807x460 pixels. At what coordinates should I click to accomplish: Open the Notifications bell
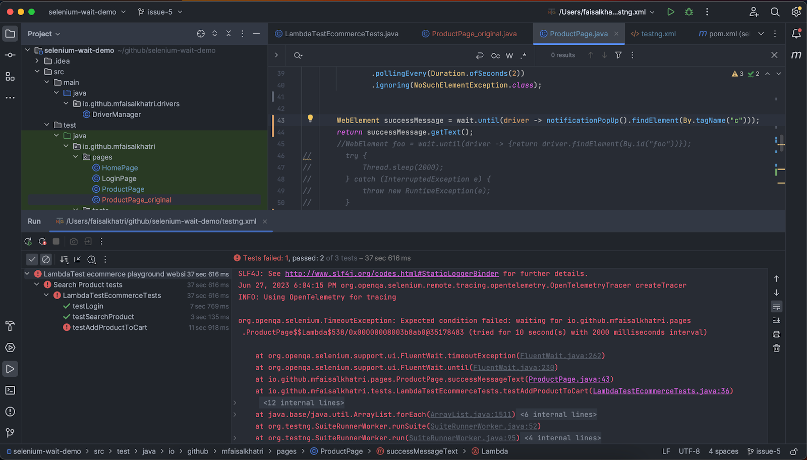pos(796,33)
